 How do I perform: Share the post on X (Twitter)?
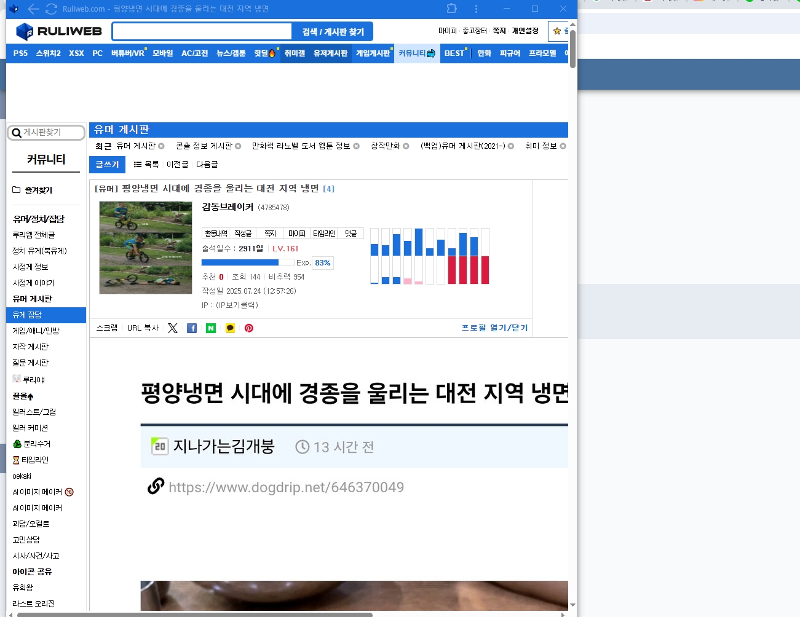click(173, 328)
